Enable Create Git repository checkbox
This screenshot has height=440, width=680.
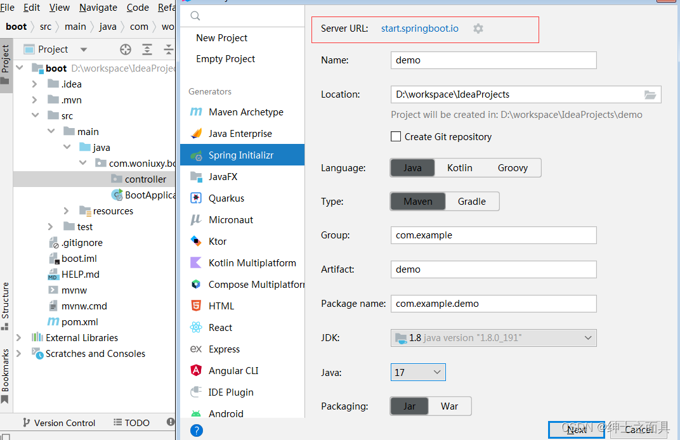tap(396, 136)
